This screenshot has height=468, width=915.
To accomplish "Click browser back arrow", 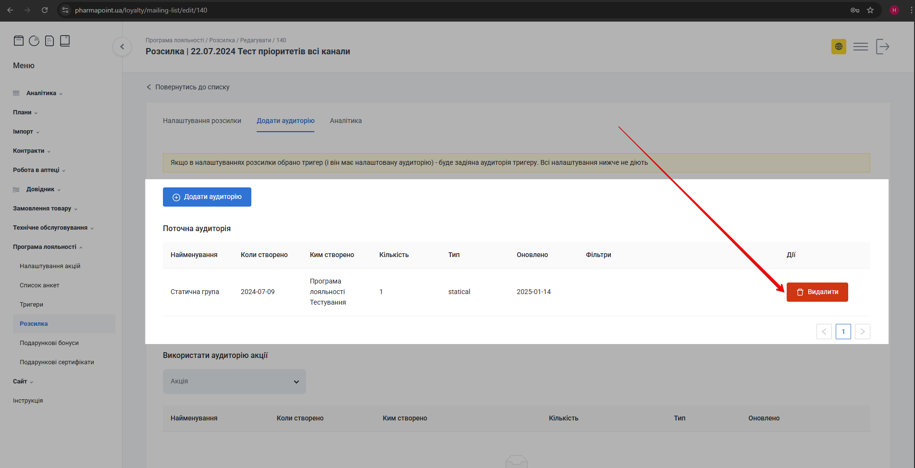I will [x=10, y=10].
